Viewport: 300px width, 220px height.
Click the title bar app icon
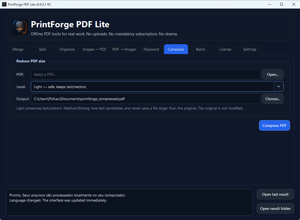click(x=4, y=4)
